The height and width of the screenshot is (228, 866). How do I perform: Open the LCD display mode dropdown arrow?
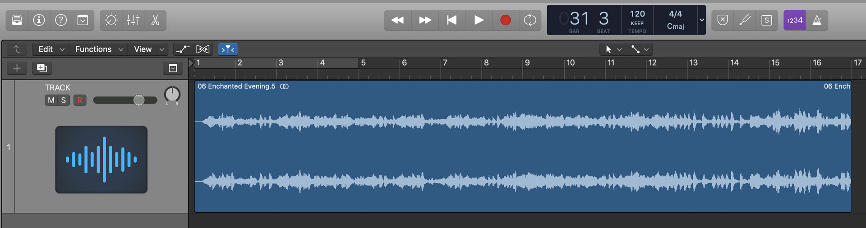click(702, 20)
